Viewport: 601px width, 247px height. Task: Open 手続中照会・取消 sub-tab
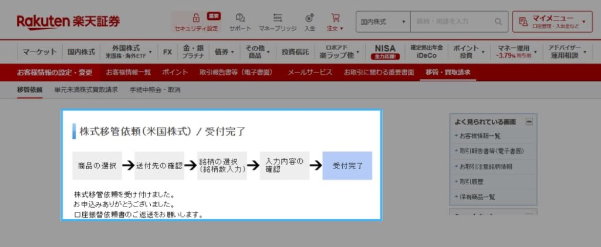[155, 90]
